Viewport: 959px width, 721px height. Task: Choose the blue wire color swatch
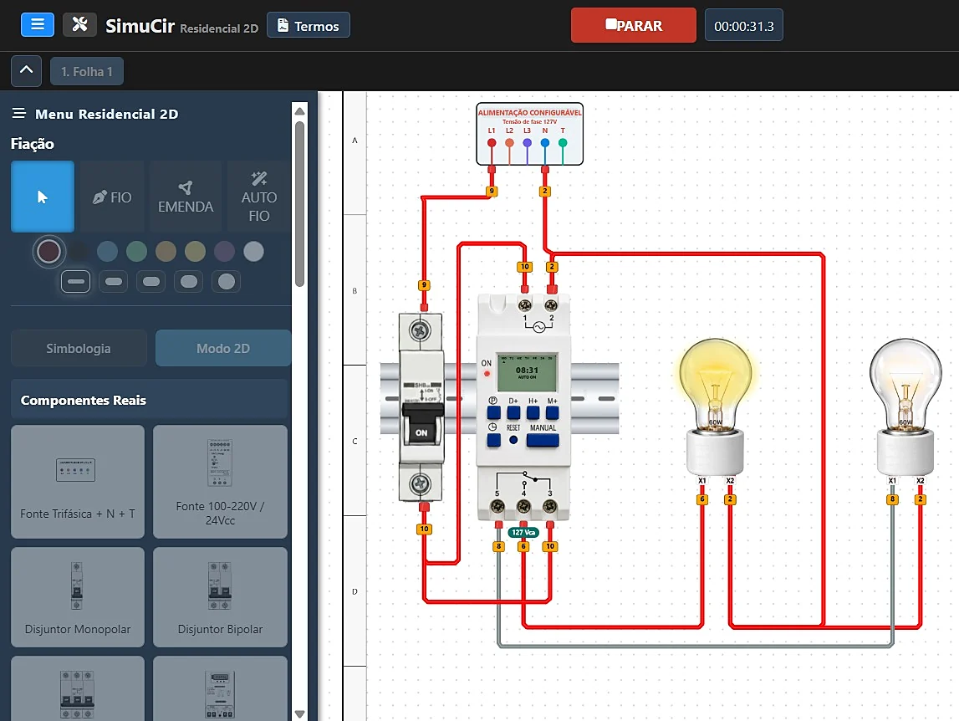pyautogui.click(x=107, y=251)
